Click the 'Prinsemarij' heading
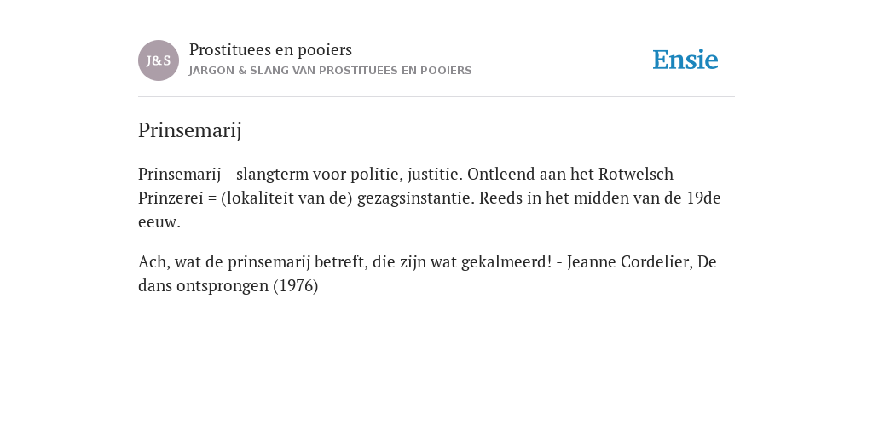The height and width of the screenshot is (436, 873). point(190,130)
